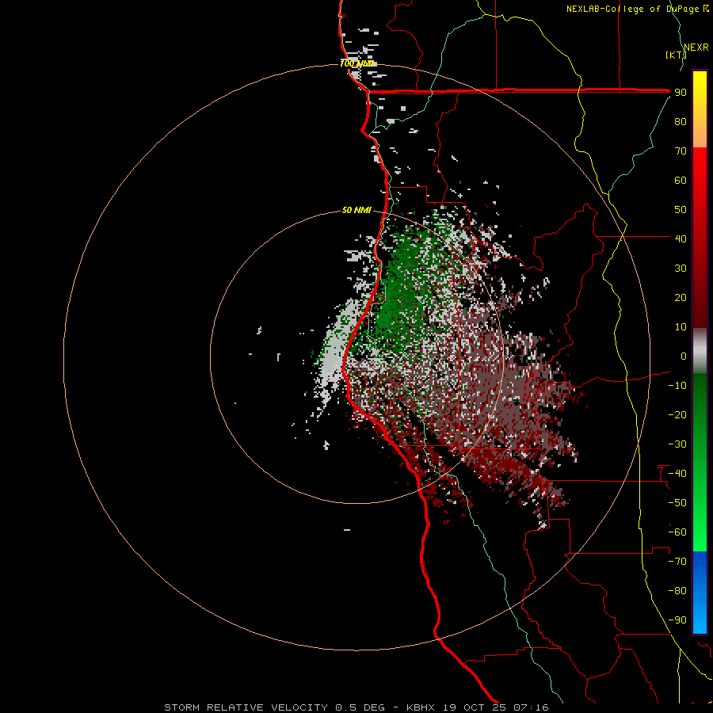Pick the bright green segment of color bar
Screen dimensions: 713x713
point(700,523)
